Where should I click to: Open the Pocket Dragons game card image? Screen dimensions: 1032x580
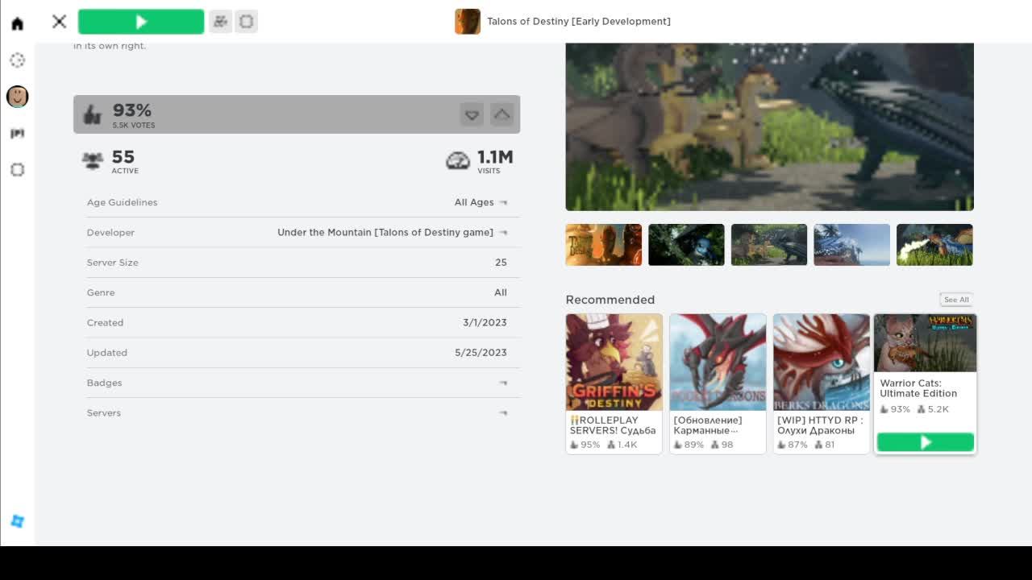(x=718, y=362)
